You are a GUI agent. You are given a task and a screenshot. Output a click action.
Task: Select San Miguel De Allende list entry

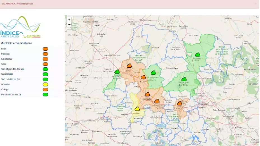click(x=13, y=69)
